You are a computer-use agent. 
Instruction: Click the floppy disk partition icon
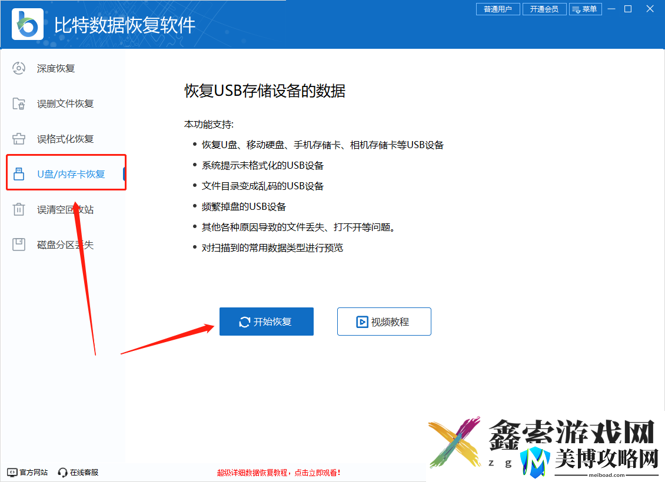pyautogui.click(x=19, y=245)
